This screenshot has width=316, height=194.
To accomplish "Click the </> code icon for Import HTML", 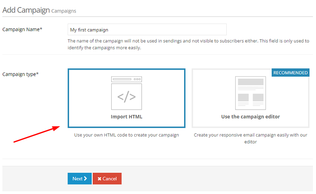I will click(x=126, y=97).
